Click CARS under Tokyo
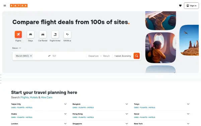This screenshot has width=201, height=126. point(136,108)
